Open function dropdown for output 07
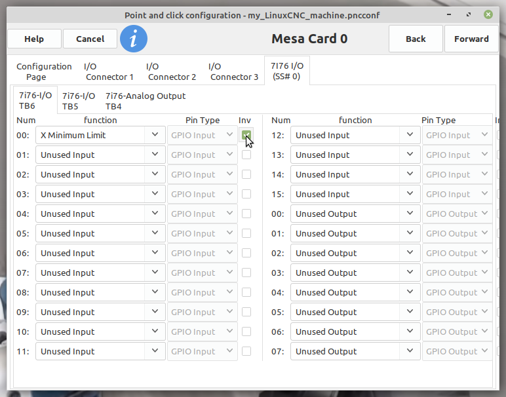 click(355, 352)
